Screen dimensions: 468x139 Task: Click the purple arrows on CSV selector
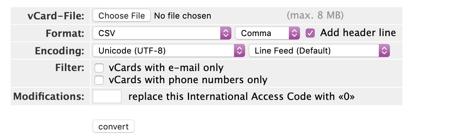226,33
